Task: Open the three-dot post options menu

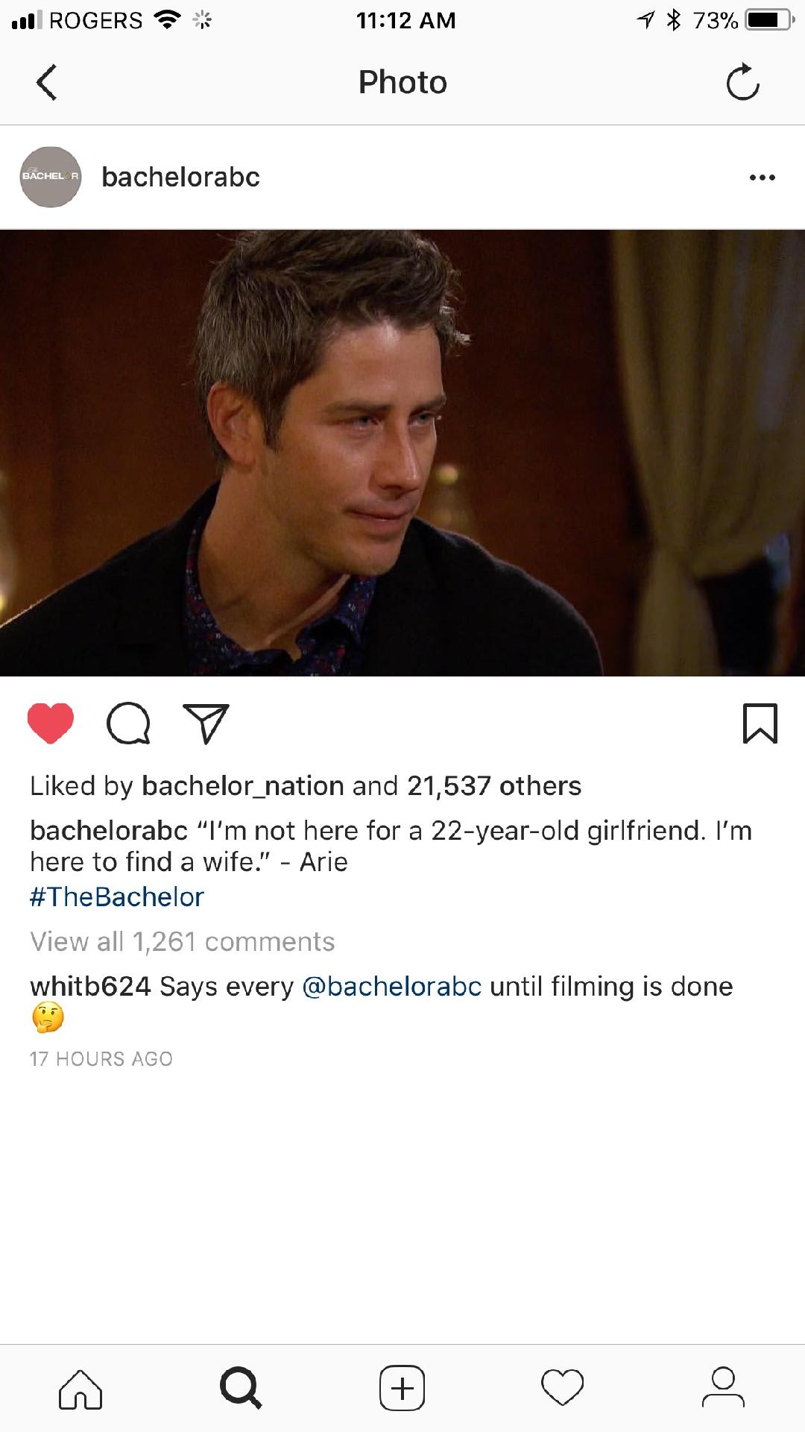Action: [x=762, y=178]
